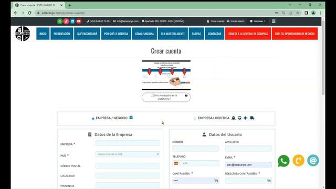Open the INICIO menu item
Screen dimensions: 336x189
pyautogui.click(x=43, y=34)
